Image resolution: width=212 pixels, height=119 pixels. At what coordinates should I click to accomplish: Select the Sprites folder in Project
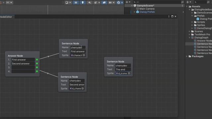[x=201, y=25]
